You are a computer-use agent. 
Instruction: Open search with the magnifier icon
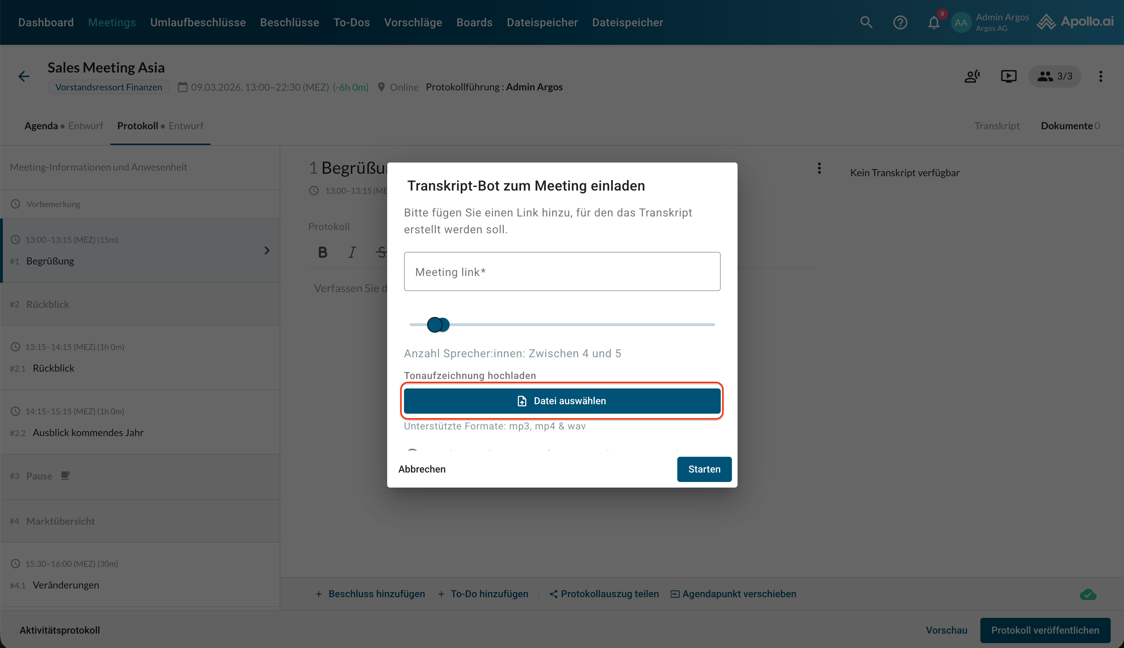866,22
